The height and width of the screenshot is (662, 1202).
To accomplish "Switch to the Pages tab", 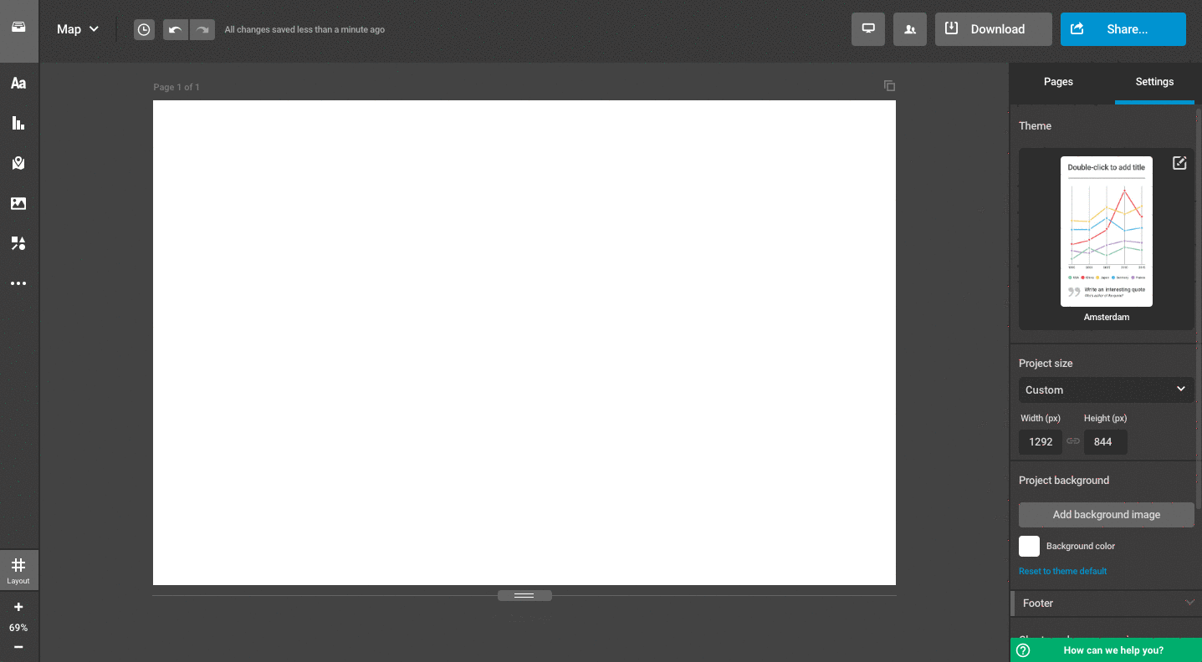I will (1058, 82).
